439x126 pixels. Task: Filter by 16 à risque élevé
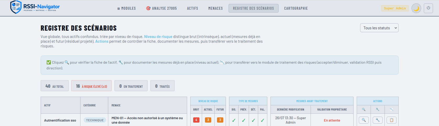coord(91,86)
